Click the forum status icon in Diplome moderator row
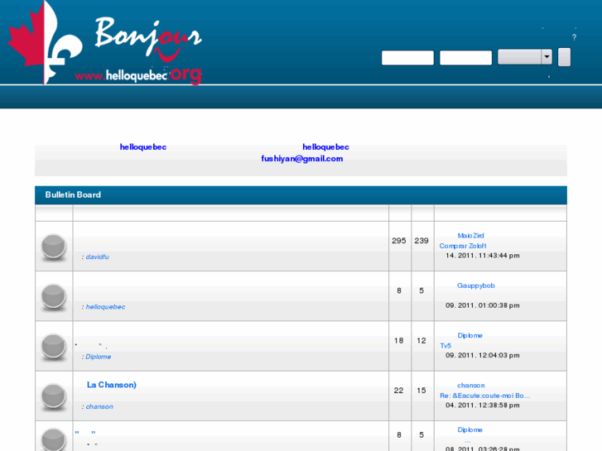Image resolution: width=602 pixels, height=451 pixels. tap(53, 347)
